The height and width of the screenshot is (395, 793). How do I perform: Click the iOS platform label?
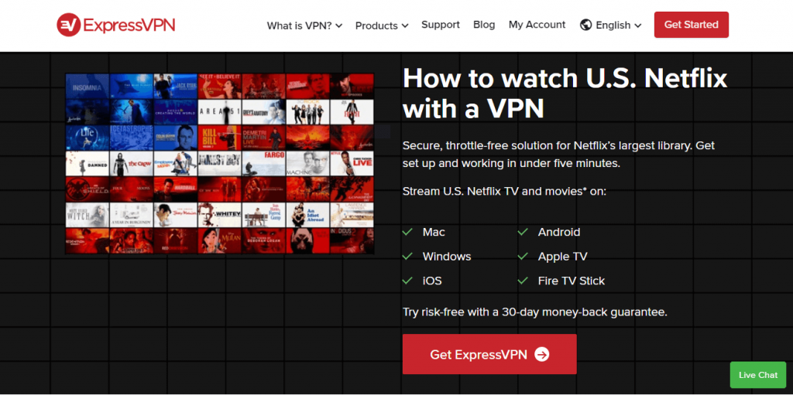(432, 281)
